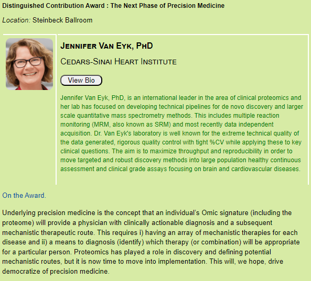
Task: Click the Distinguished Contribution Award session title
Action: click(x=113, y=6)
